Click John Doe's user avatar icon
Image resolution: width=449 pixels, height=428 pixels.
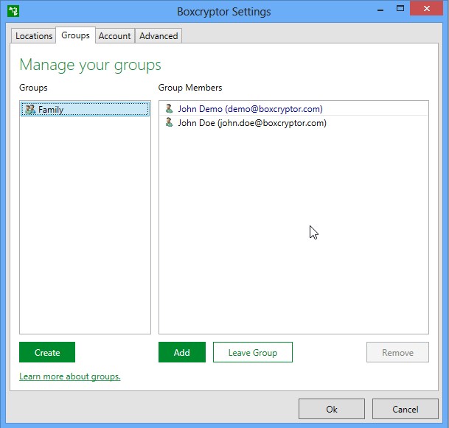[x=170, y=122]
